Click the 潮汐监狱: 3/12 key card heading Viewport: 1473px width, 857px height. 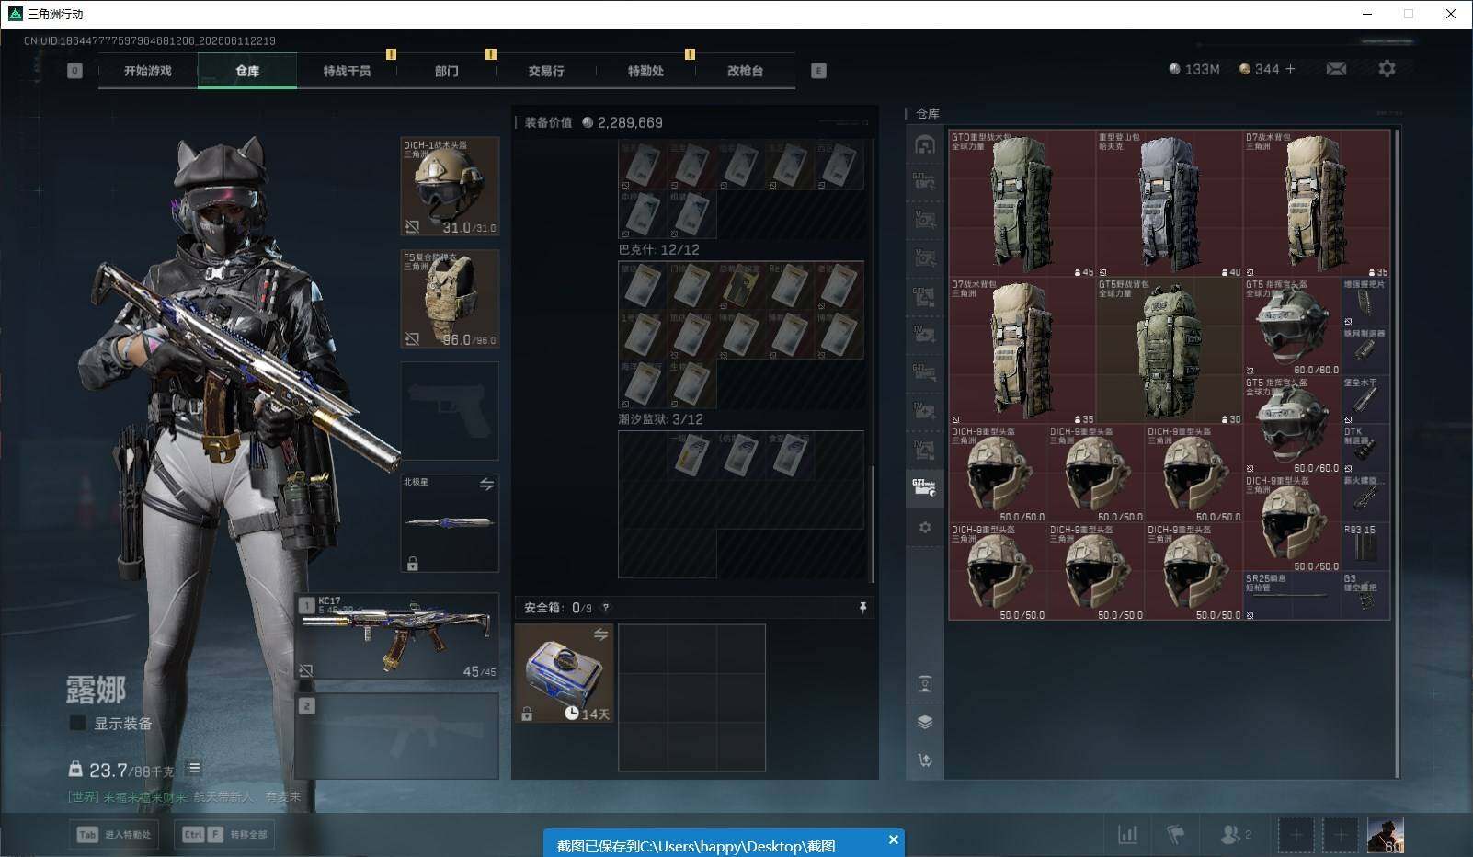661,419
